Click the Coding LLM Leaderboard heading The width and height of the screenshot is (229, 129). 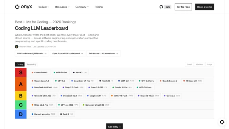(41, 28)
